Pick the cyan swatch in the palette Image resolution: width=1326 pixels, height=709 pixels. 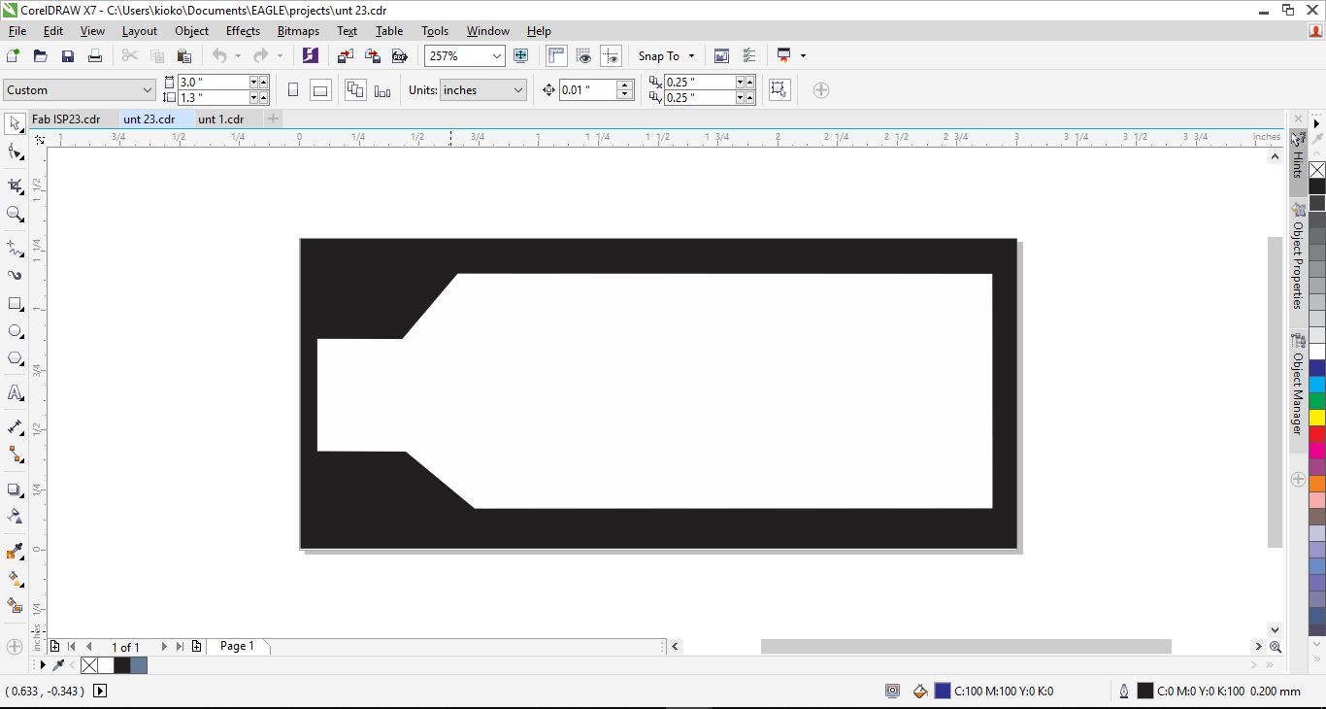point(1317,385)
